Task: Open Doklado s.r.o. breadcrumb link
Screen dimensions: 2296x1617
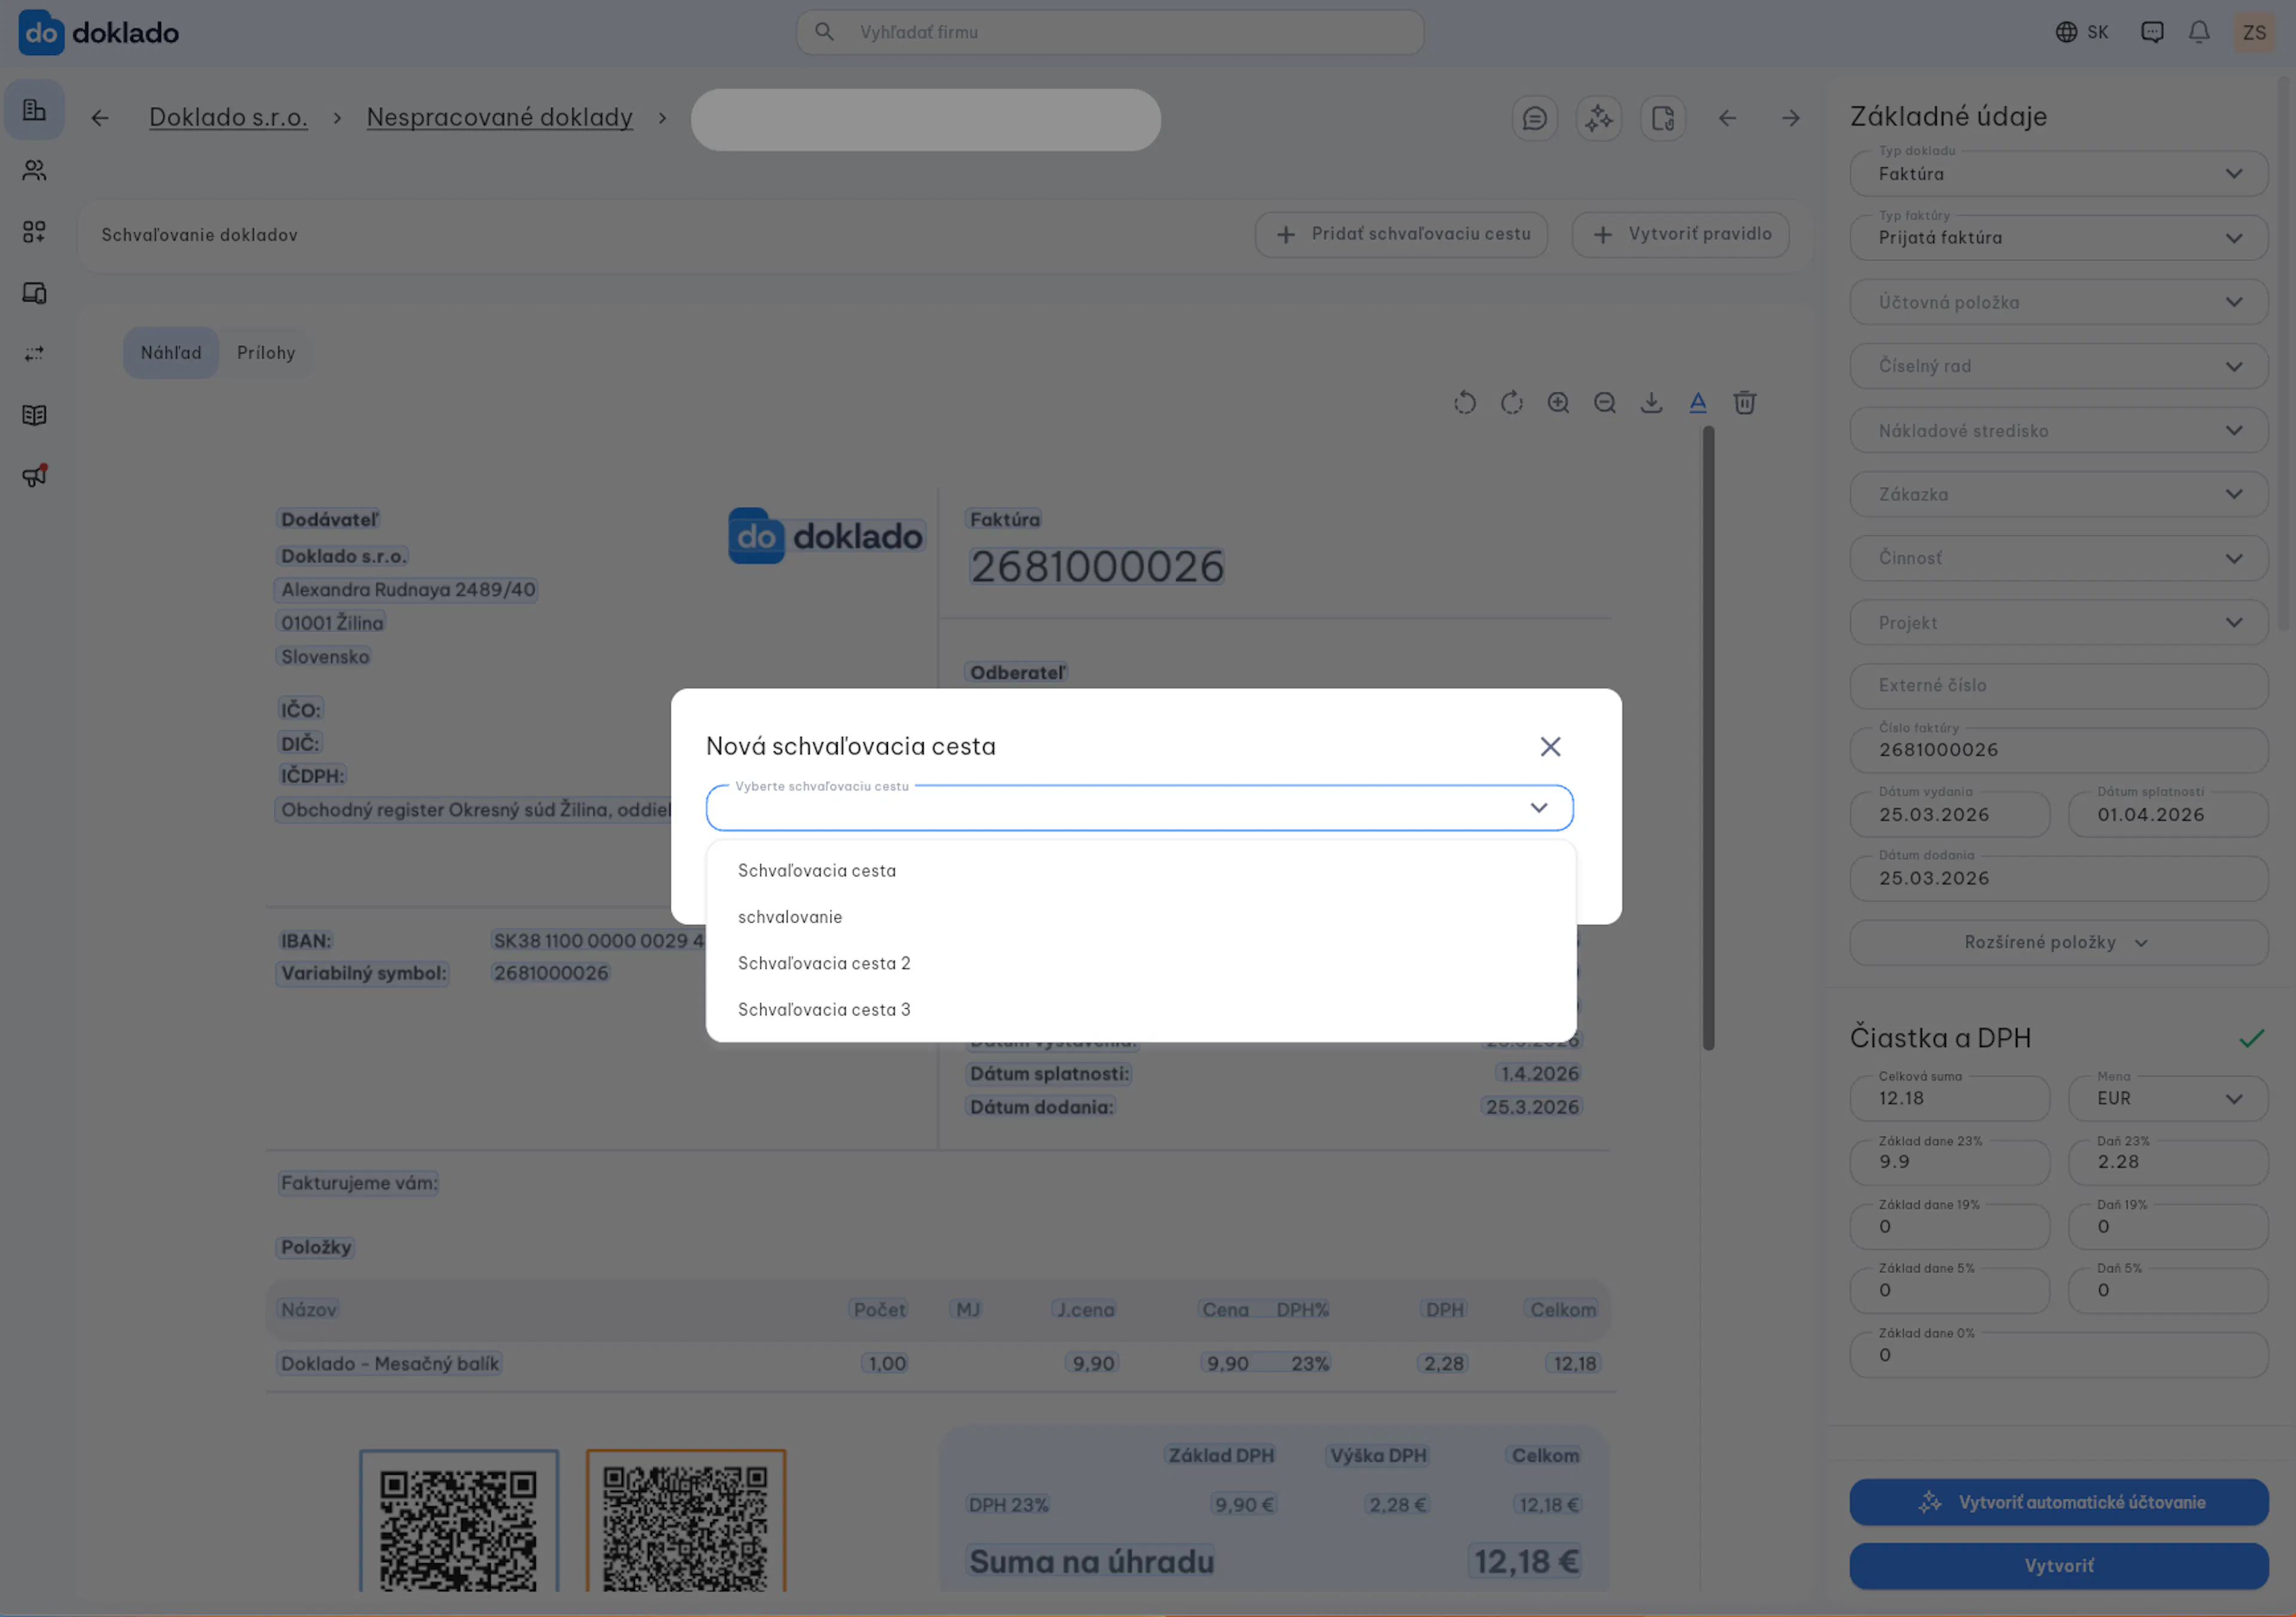Action: [228, 118]
